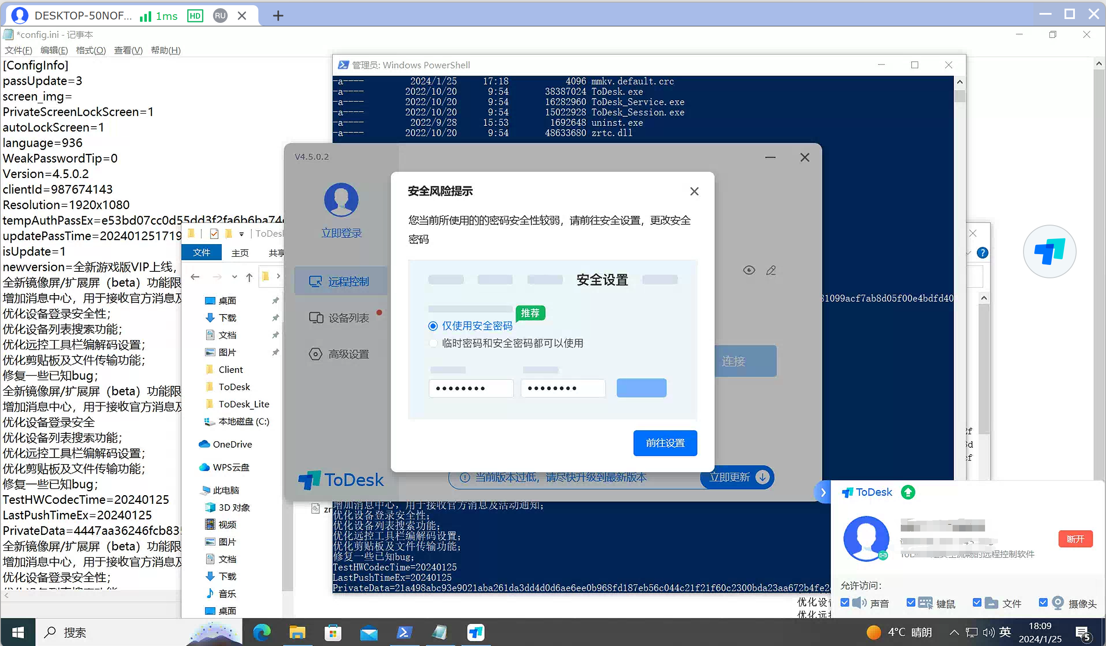1106x646 pixels.
Task: Open Notepad 文件(F) menu
Action: tap(18, 50)
